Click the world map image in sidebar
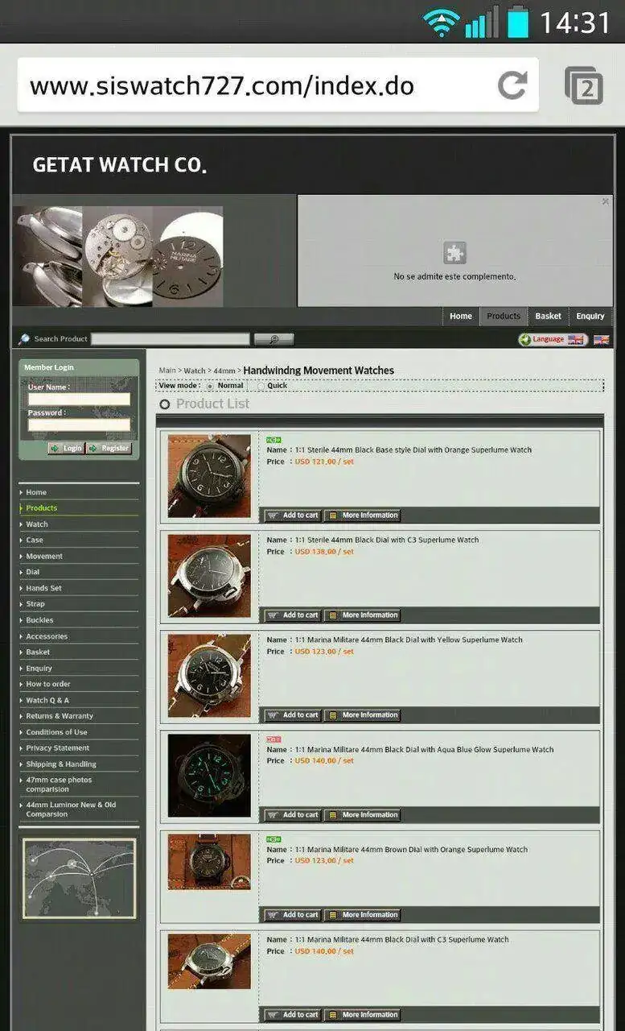Image resolution: width=625 pixels, height=1031 pixels. pyautogui.click(x=80, y=879)
